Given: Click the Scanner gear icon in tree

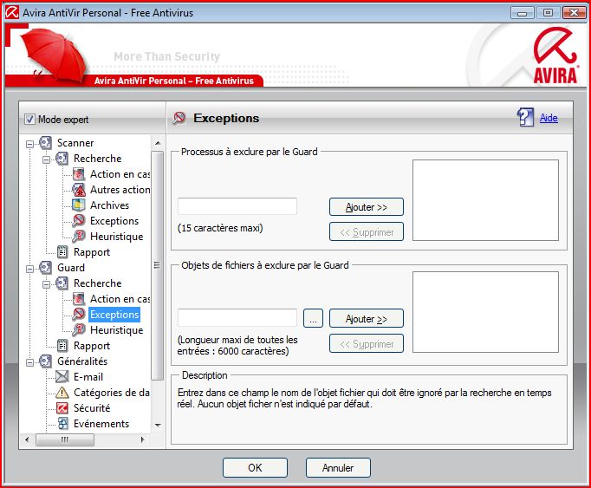Looking at the screenshot, I should pos(45,143).
